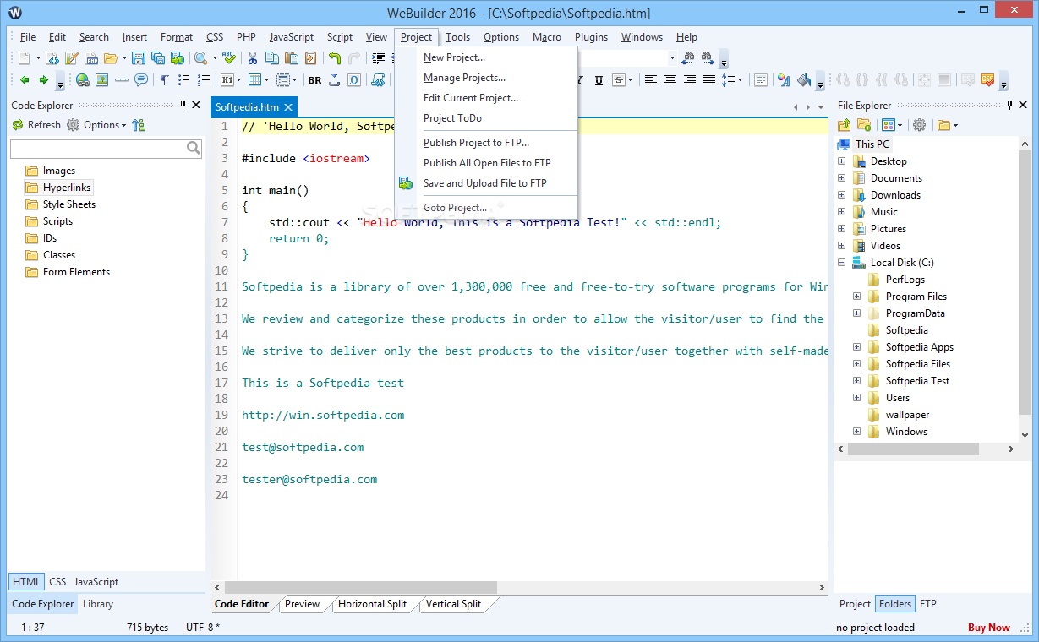1039x642 pixels.
Task: Open the JavaScript menu
Action: [x=292, y=37]
